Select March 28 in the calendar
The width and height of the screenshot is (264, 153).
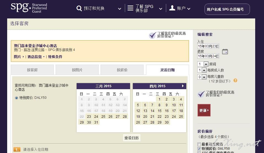point(125,116)
